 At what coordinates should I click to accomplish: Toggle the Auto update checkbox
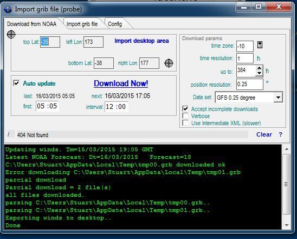[16, 83]
